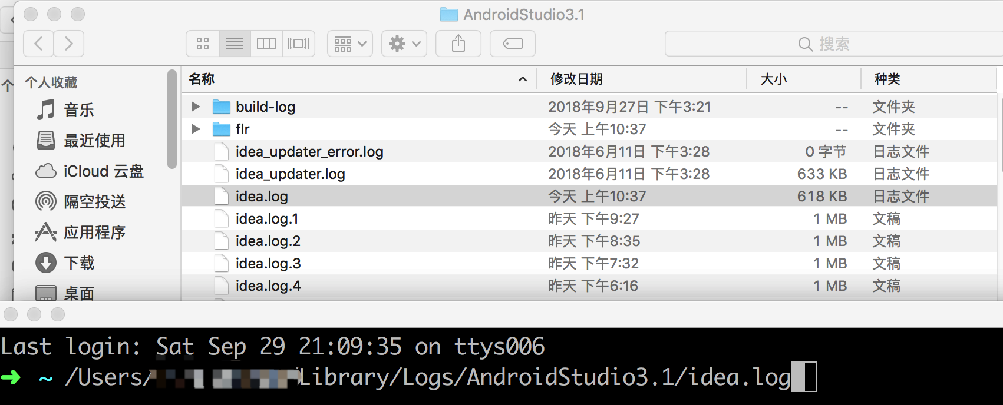Select the idea.log.1 file icon
This screenshot has height=405, width=1003.
tap(222, 218)
